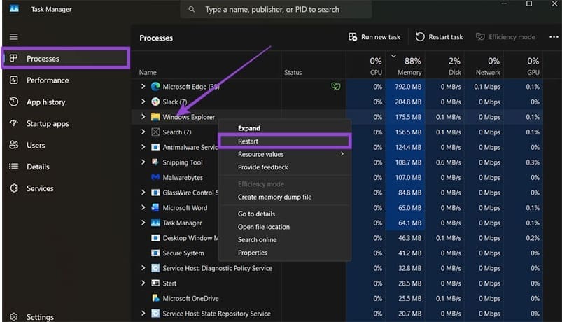
Task: Expand the Microsoft Edge process group
Action: (x=143, y=86)
